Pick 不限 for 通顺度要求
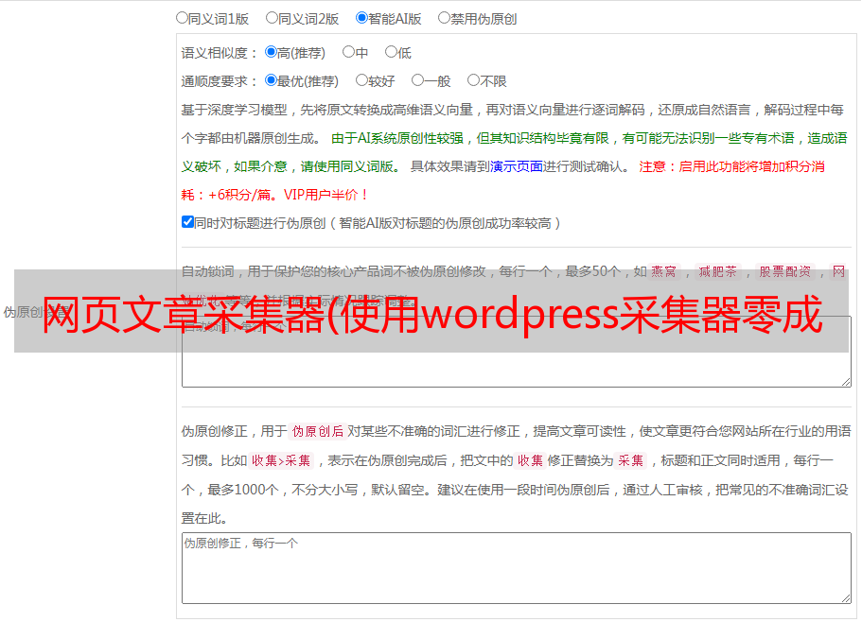 pos(473,81)
